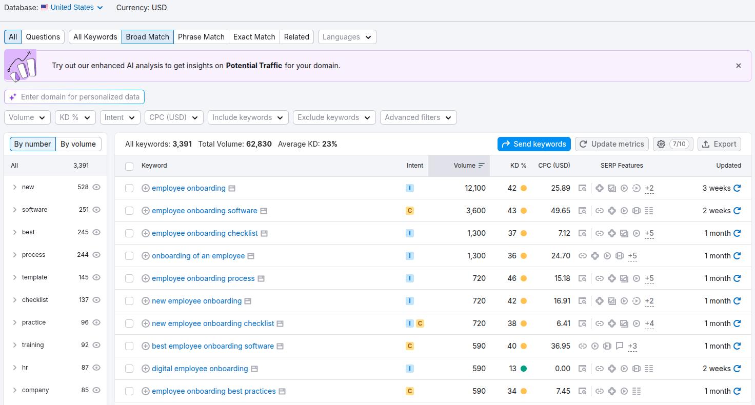The width and height of the screenshot is (755, 405).
Task: Select the checkbox for employee onboarding software
Action: tap(129, 210)
